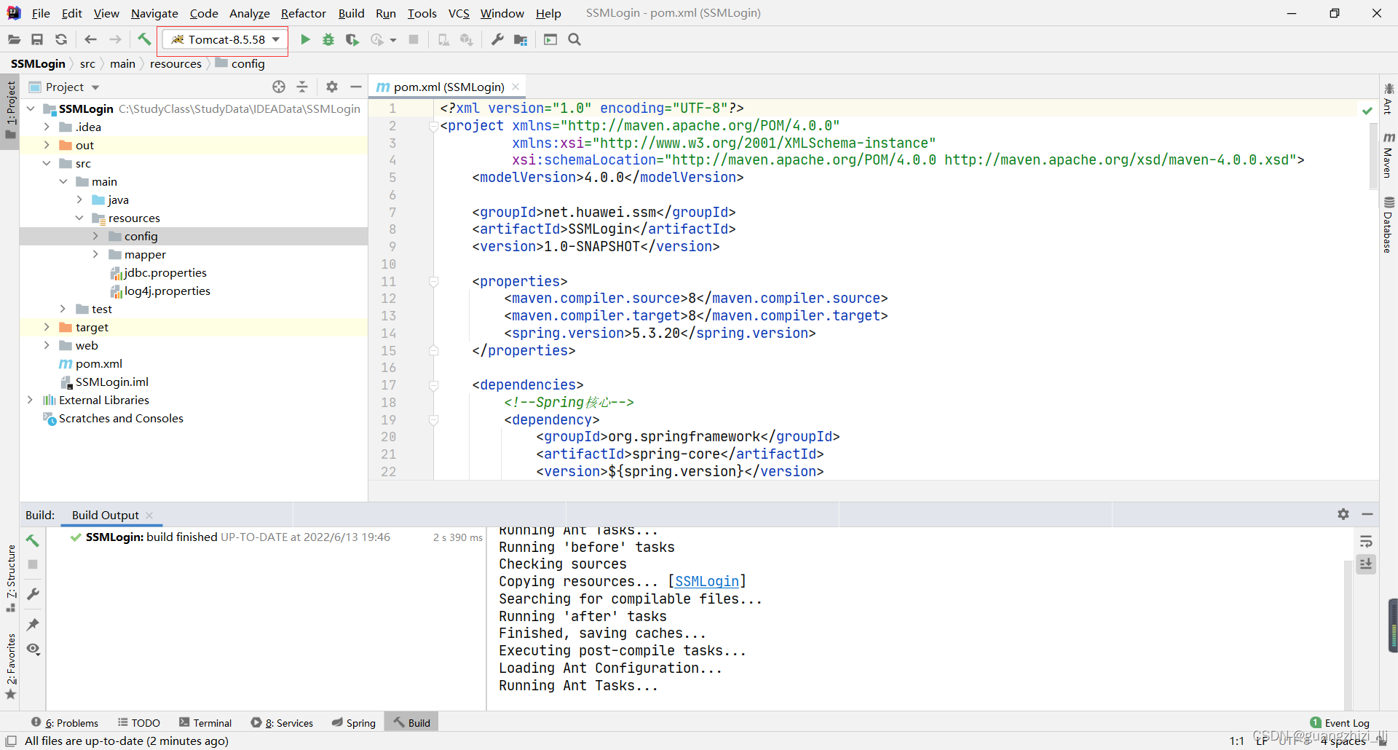1398x750 pixels.
Task: Click the SSMLogin link in build output
Action: (x=706, y=581)
